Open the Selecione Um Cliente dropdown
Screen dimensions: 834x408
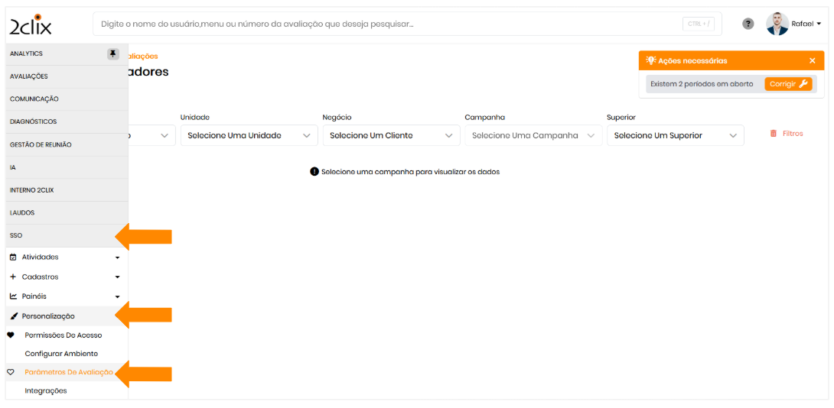[391, 135]
